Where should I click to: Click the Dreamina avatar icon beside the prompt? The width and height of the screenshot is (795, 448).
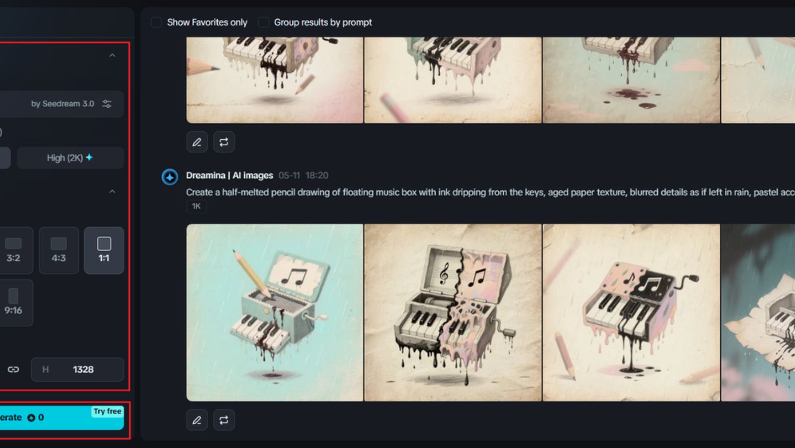point(170,177)
